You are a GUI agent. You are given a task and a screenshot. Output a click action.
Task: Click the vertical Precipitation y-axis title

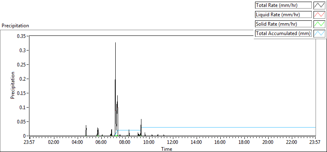[13, 86]
